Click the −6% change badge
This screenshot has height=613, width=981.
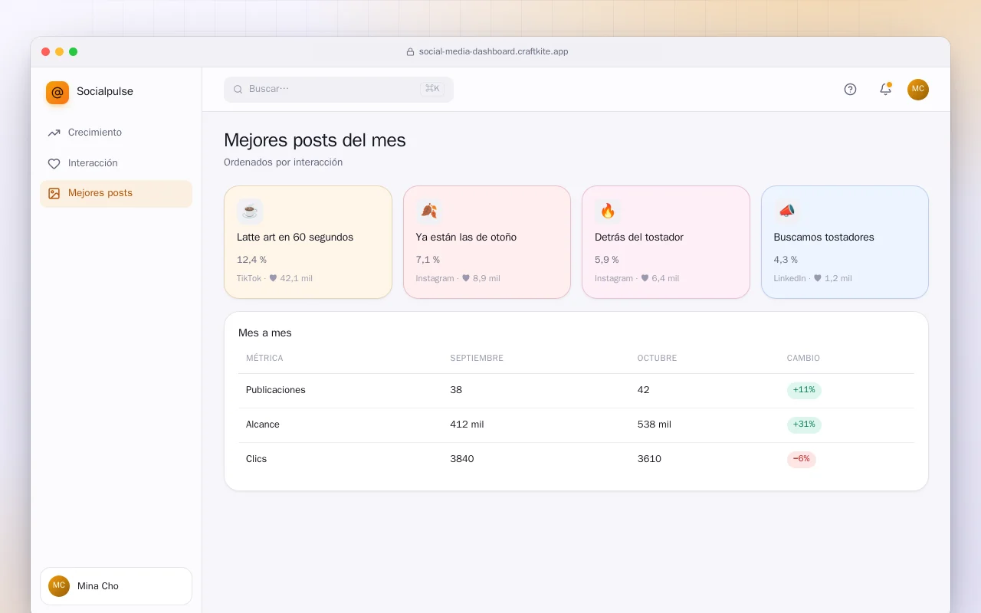pos(802,459)
